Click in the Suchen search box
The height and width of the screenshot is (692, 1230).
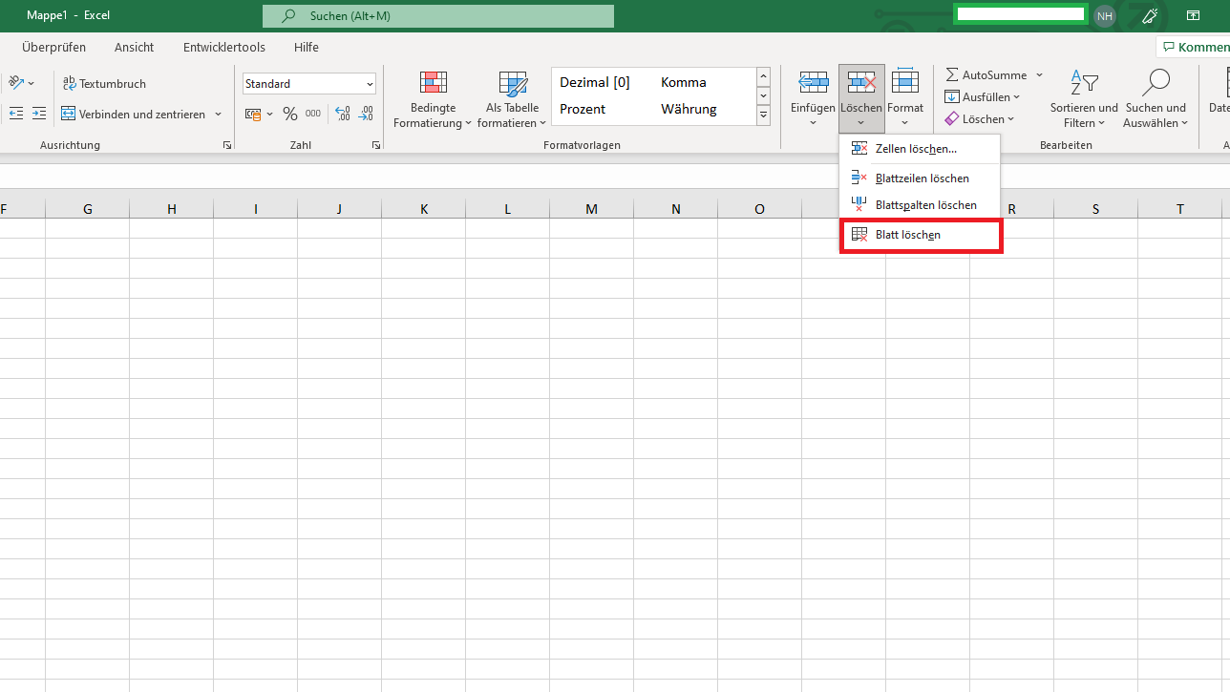[439, 16]
